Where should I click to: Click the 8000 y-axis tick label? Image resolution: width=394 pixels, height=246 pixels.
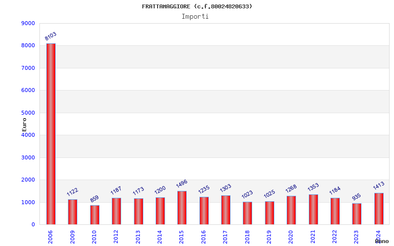[28, 46]
